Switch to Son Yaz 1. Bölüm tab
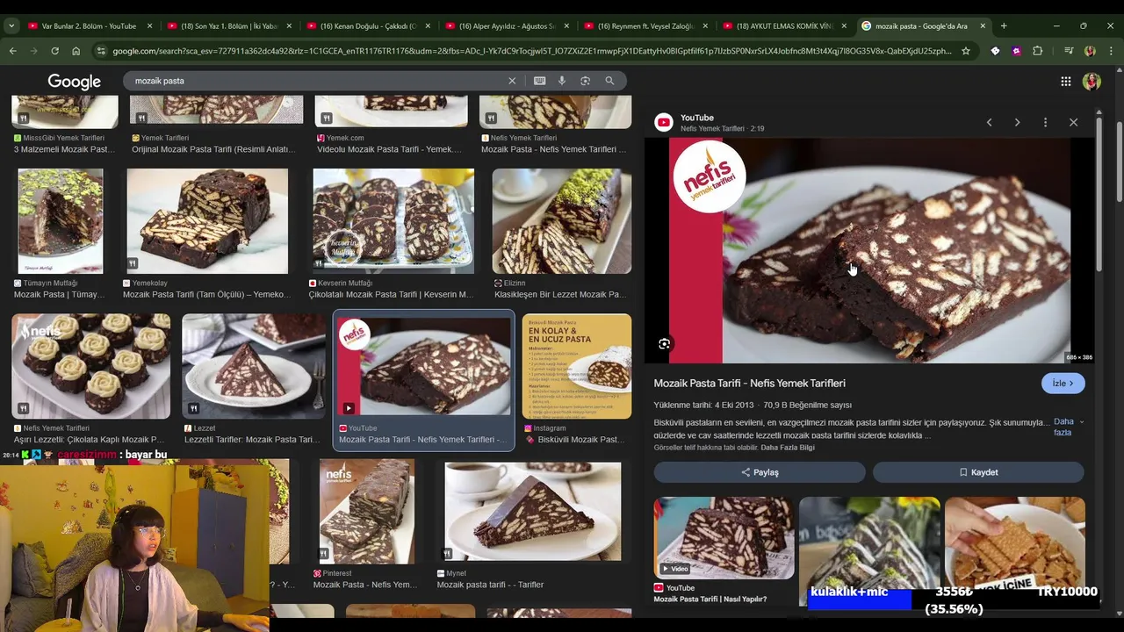The image size is (1124, 632). tap(229, 26)
